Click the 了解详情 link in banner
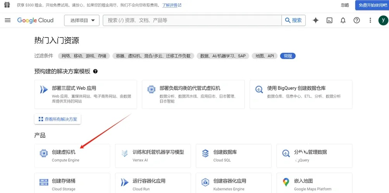This screenshot has height=193, width=389. (172, 5)
